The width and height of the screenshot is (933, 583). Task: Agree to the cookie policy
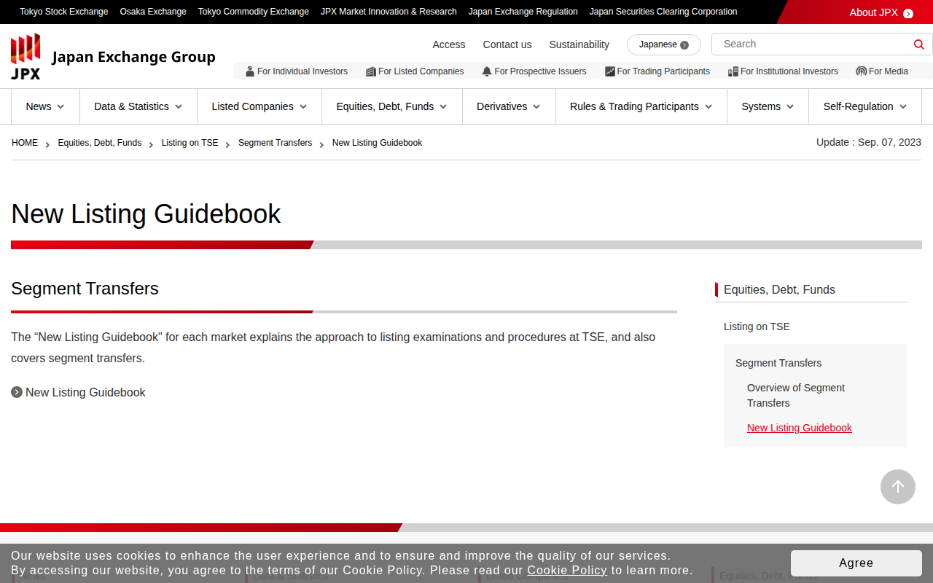click(x=856, y=563)
